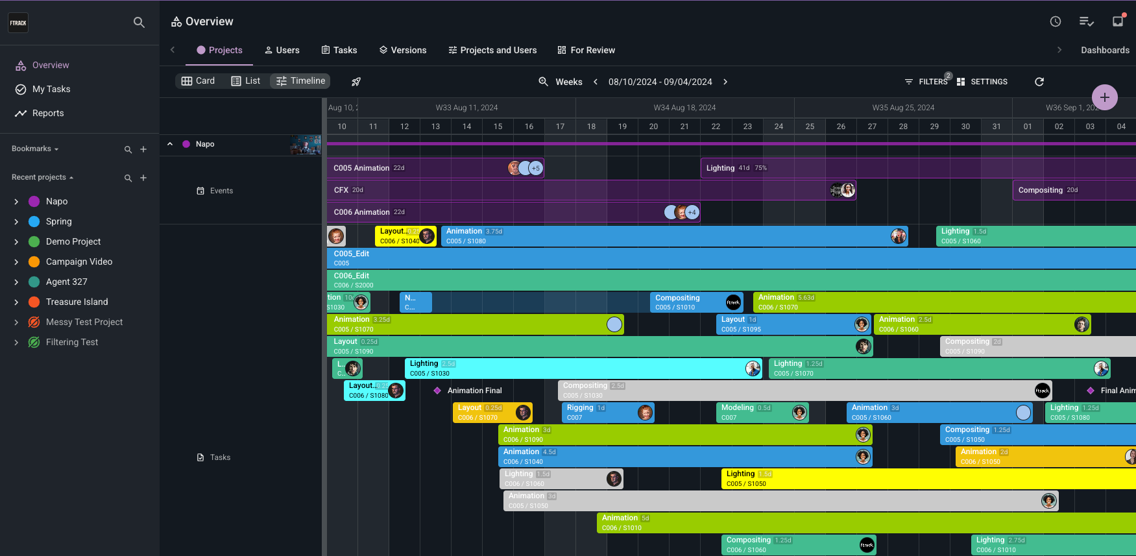Select Modeling 0.5d C007 task
This screenshot has width=1136, height=556.
(x=763, y=413)
